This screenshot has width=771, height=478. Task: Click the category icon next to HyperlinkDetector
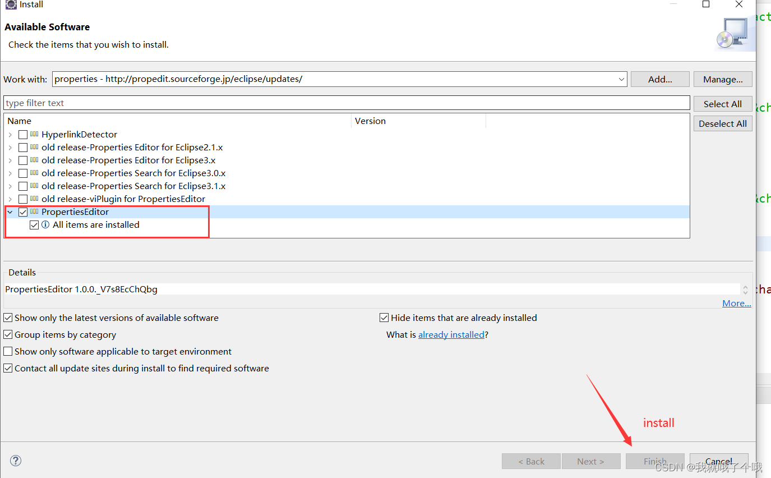pos(34,134)
